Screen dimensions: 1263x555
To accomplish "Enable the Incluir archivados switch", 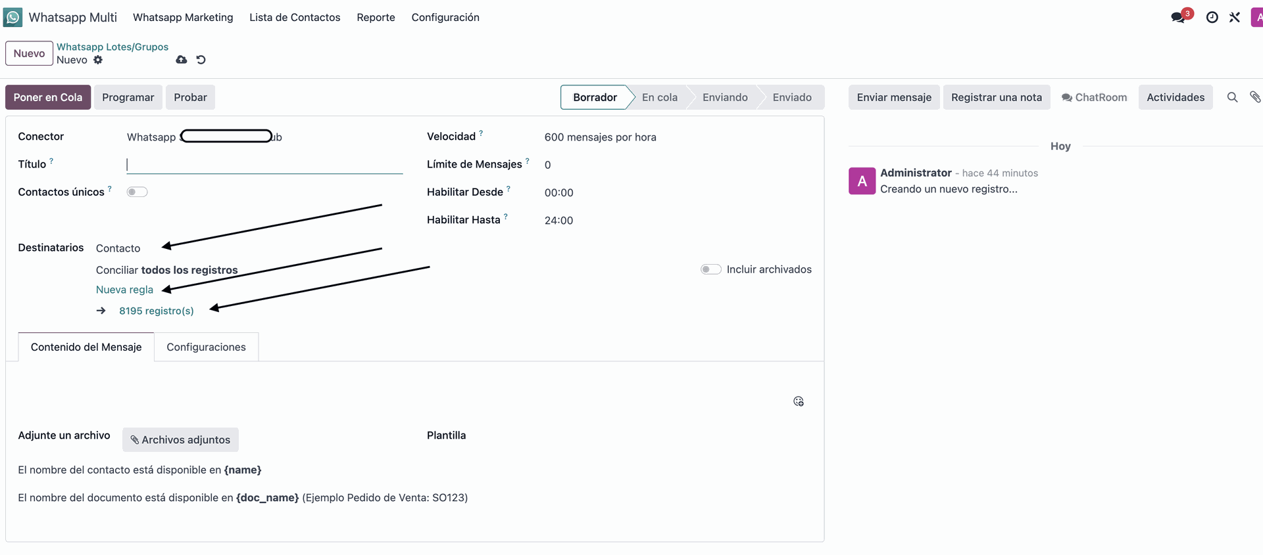I will [710, 269].
